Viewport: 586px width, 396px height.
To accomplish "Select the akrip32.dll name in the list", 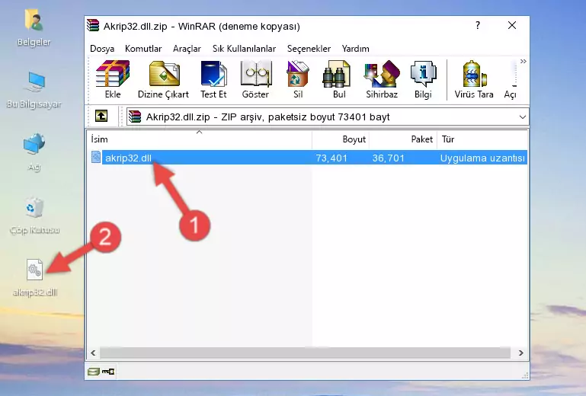I will [128, 158].
